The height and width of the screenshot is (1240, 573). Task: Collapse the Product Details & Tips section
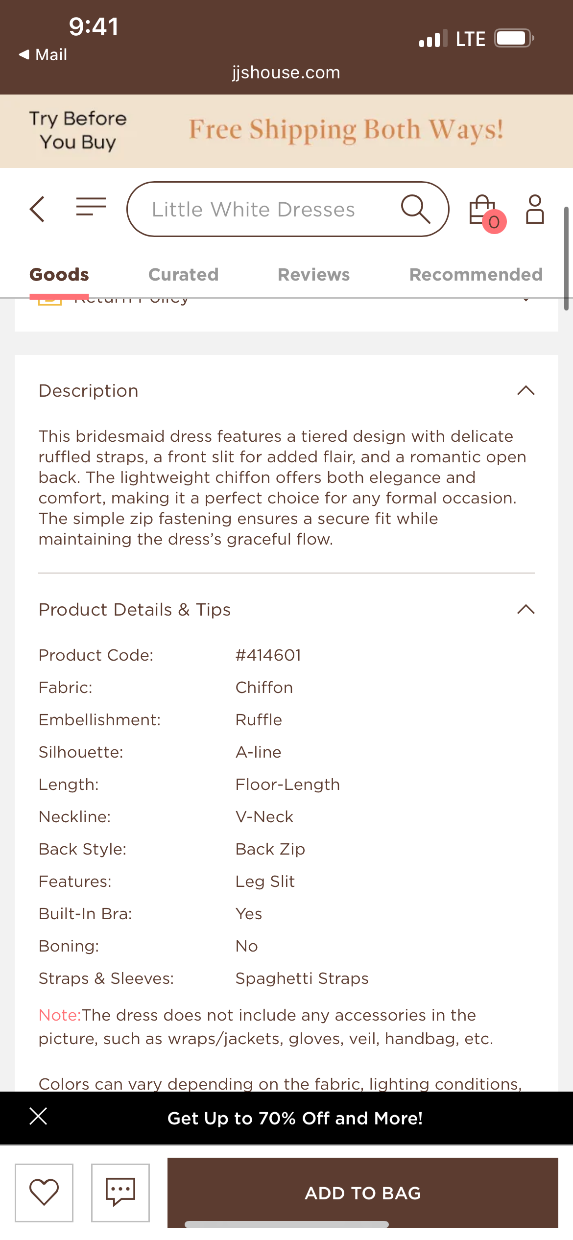[x=526, y=610]
